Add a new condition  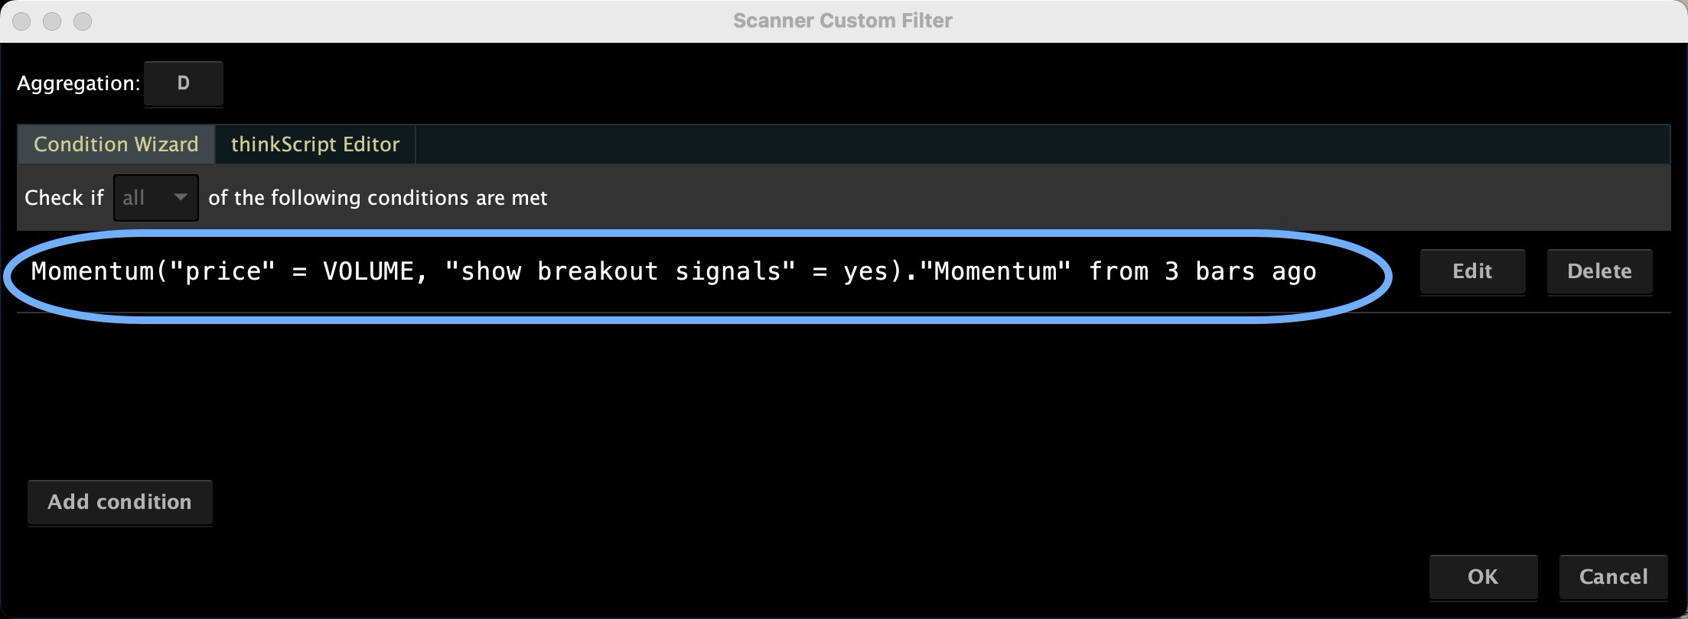tap(119, 502)
